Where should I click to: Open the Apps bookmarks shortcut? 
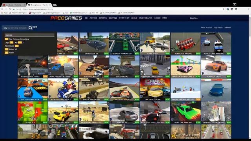(x=4, y=13)
